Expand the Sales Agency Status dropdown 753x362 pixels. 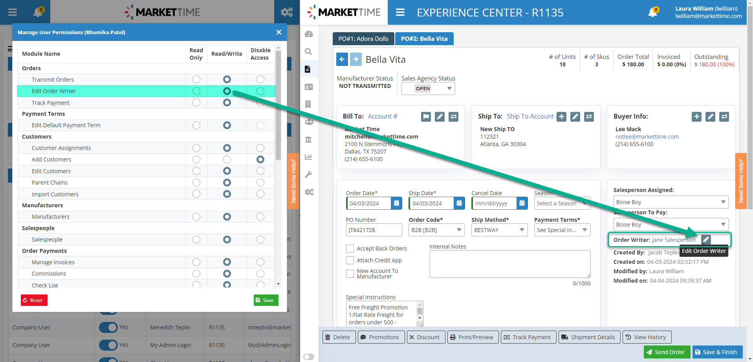[x=428, y=89]
